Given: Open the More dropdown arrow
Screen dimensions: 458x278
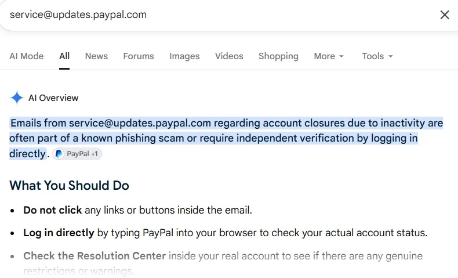Looking at the screenshot, I should [x=341, y=56].
